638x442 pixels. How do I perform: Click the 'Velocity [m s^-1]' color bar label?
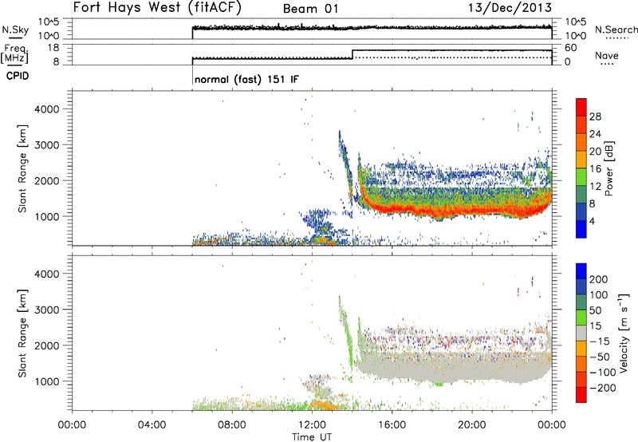tap(624, 333)
